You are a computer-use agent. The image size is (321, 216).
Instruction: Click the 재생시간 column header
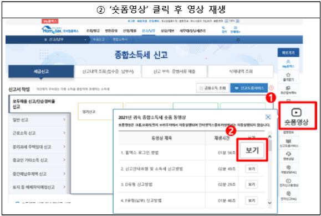point(221,138)
